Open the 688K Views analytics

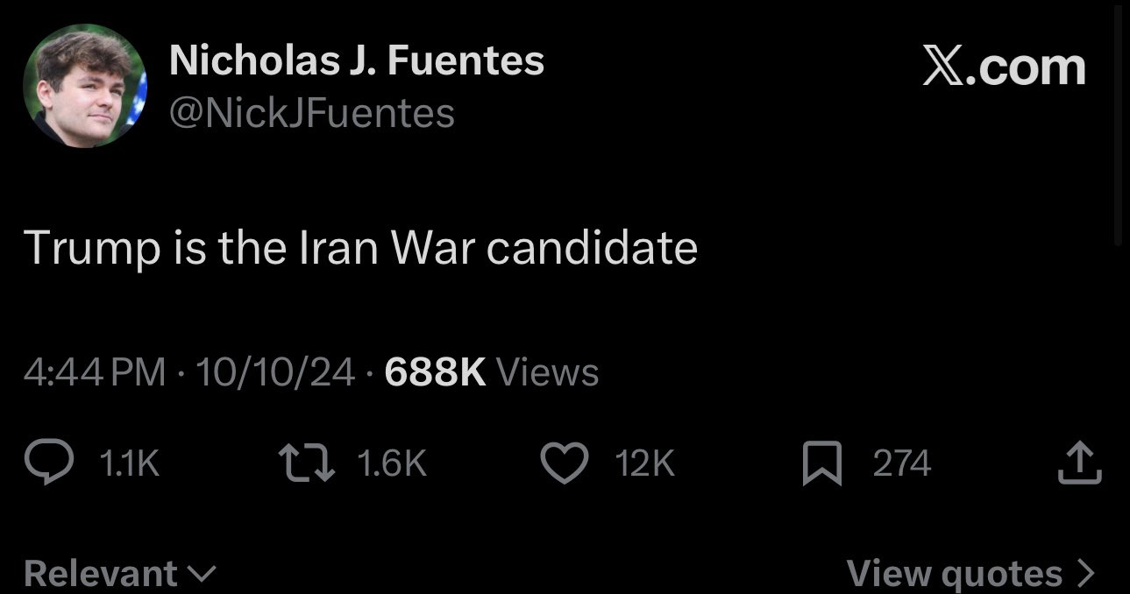pyautogui.click(x=492, y=372)
